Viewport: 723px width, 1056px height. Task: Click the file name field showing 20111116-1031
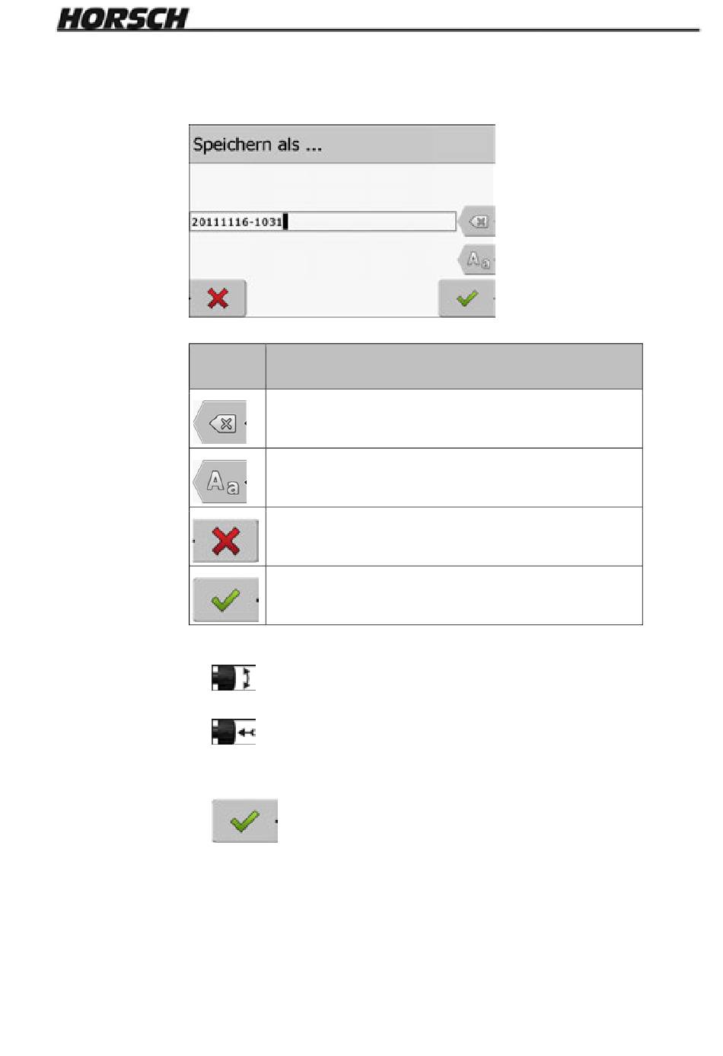tap(323, 222)
